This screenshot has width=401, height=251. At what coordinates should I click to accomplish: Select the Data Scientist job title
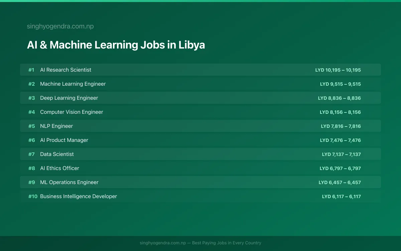click(x=57, y=154)
